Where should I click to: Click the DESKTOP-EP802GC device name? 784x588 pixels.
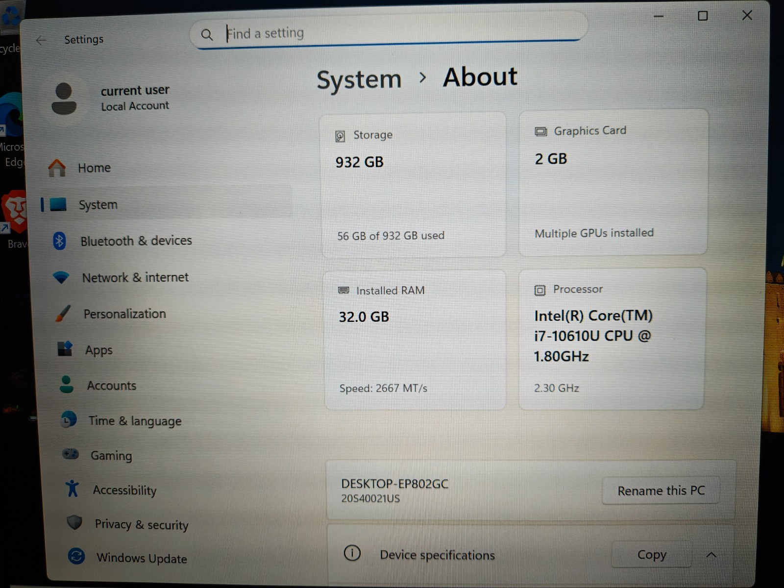click(394, 484)
